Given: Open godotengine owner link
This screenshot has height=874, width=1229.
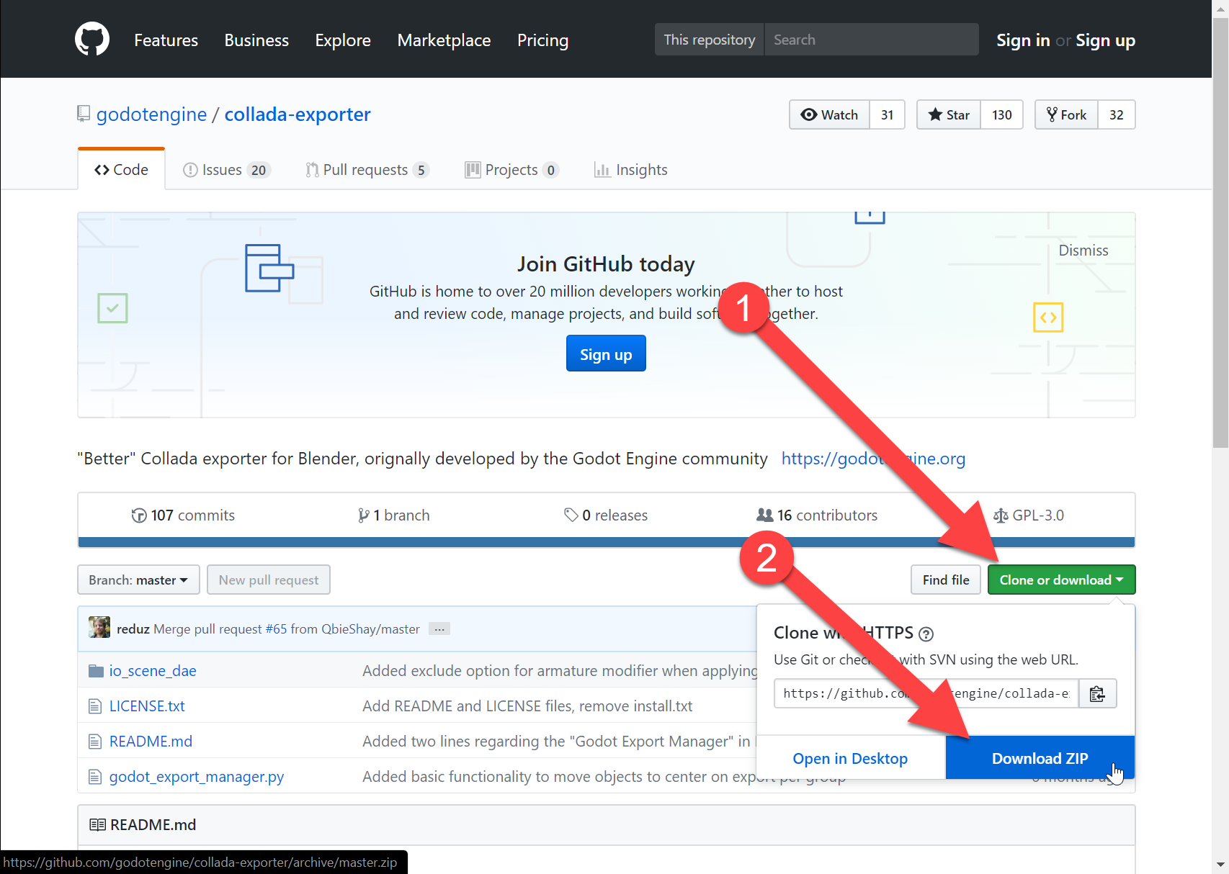Looking at the screenshot, I should click(151, 114).
